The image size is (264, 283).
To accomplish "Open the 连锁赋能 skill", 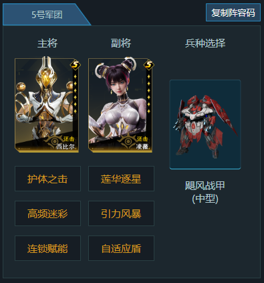I will (47, 248).
